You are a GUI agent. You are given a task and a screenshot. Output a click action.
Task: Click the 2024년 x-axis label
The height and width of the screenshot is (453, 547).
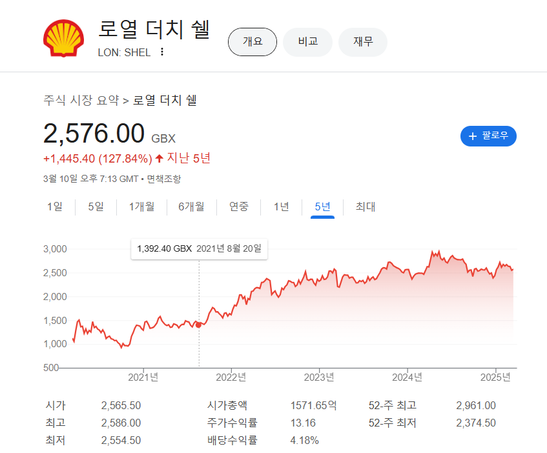click(x=407, y=377)
